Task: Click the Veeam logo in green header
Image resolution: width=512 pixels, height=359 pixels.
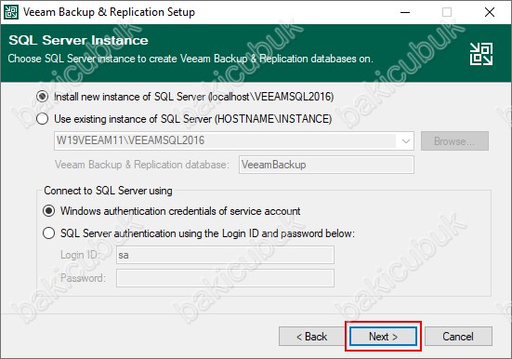Action: [481, 54]
